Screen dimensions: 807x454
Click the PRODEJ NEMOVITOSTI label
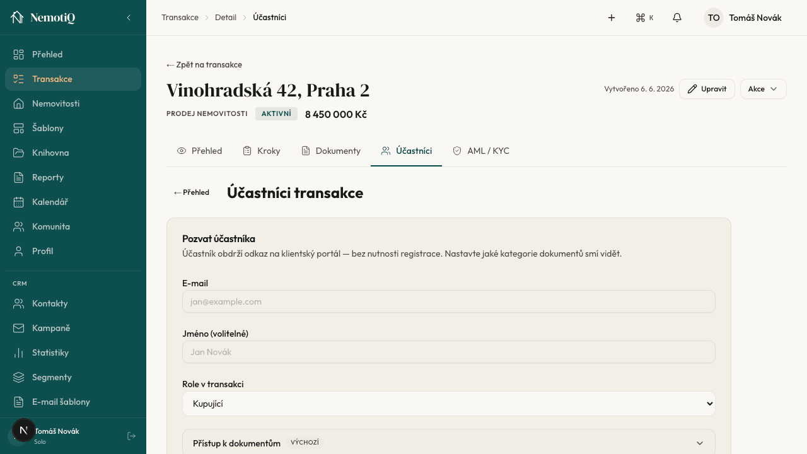tap(207, 113)
